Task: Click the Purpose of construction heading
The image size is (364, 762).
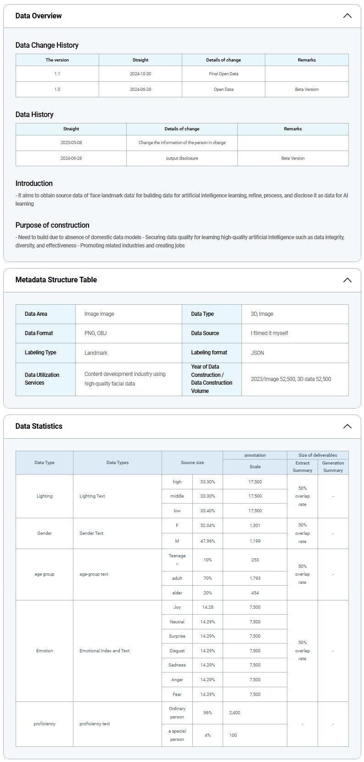Action: (52, 225)
